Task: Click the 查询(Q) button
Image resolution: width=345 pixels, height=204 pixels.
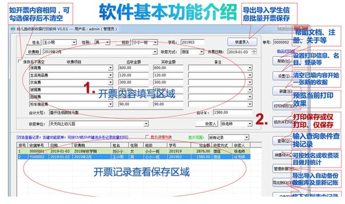Action: pyautogui.click(x=283, y=141)
